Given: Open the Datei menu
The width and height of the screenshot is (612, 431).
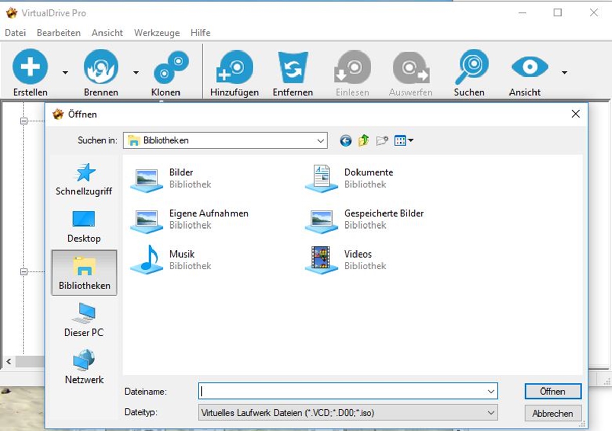Looking at the screenshot, I should point(15,33).
